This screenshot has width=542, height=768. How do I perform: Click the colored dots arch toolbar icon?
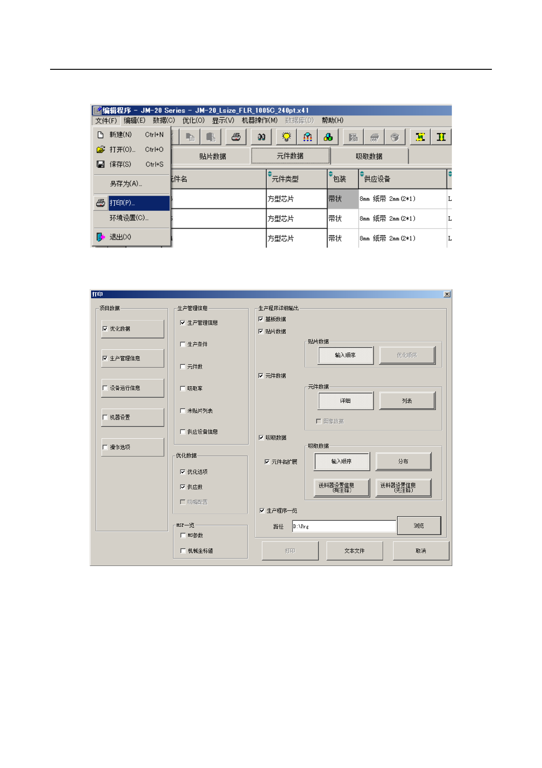(x=307, y=137)
